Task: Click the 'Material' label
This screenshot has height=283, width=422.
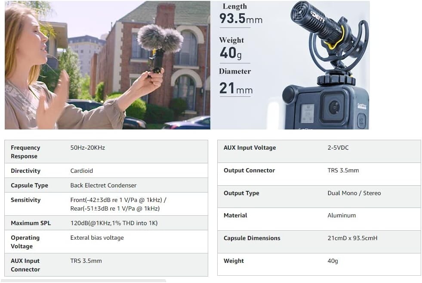Action: coord(235,215)
